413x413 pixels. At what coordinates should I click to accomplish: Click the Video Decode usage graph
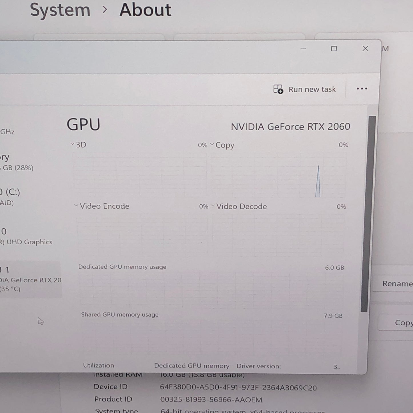278,235
